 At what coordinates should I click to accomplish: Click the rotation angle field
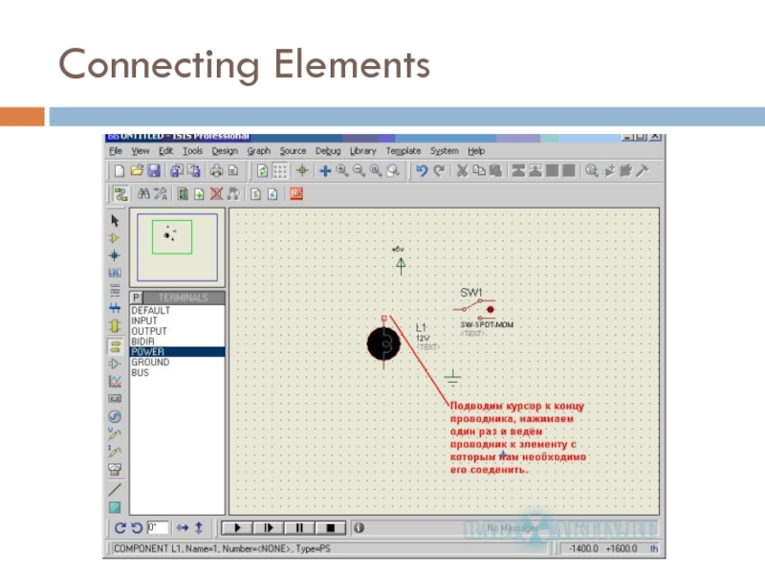click(x=158, y=528)
